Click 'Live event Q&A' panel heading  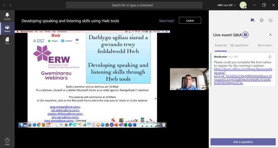coord(227,35)
